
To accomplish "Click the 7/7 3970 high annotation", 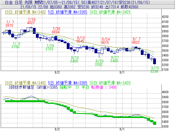I will (10, 24).
